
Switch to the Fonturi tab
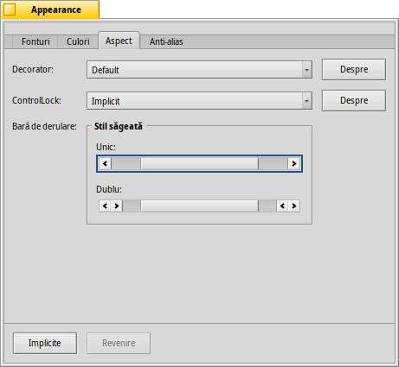(x=35, y=41)
